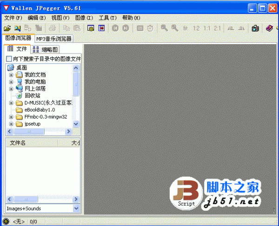This screenshot has height=226, width=279.
Task: Expand the 我的电脑 tree node
Action: coord(11,82)
